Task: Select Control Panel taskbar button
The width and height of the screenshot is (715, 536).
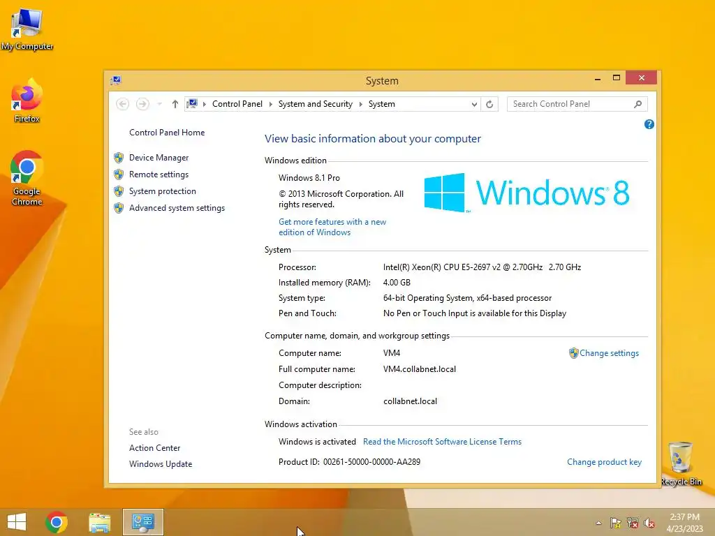Action: point(143,522)
